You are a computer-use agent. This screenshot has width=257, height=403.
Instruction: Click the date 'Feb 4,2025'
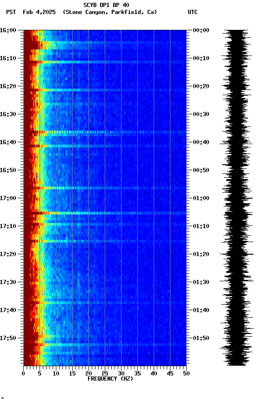(39, 12)
